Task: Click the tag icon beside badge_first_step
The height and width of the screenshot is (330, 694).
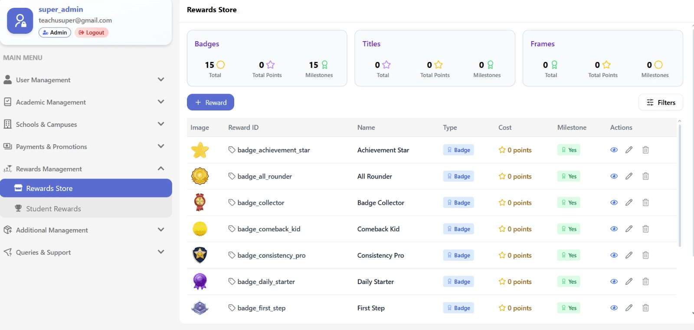Action: point(232,308)
